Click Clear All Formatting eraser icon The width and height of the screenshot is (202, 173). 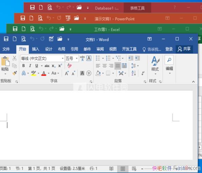point(69,66)
